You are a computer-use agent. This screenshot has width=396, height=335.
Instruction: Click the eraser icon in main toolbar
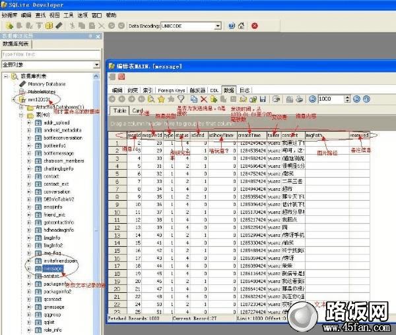pyautogui.click(x=59, y=26)
